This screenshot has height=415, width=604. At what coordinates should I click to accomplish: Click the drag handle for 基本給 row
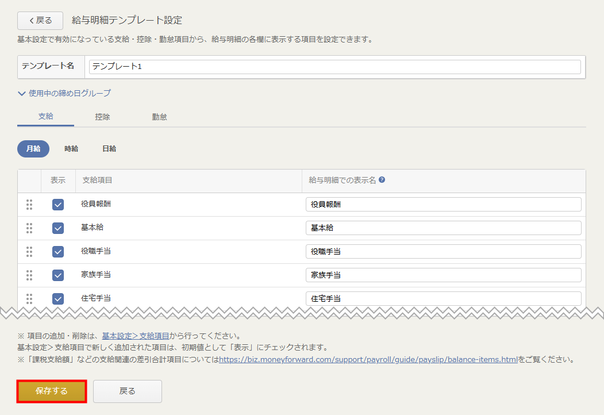(29, 228)
